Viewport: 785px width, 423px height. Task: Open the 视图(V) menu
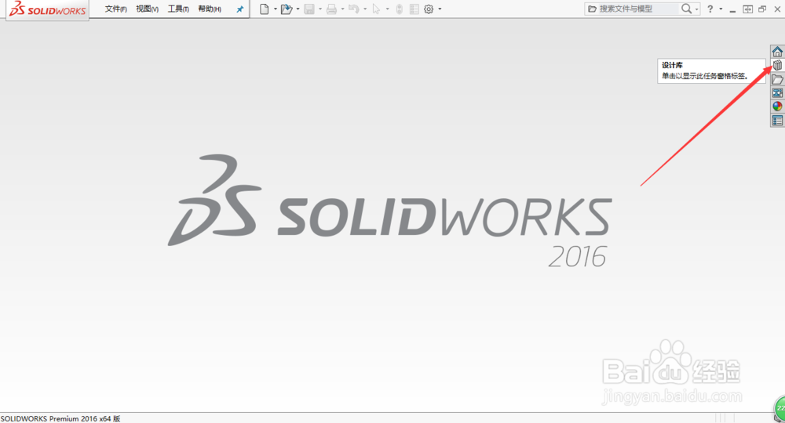point(148,9)
